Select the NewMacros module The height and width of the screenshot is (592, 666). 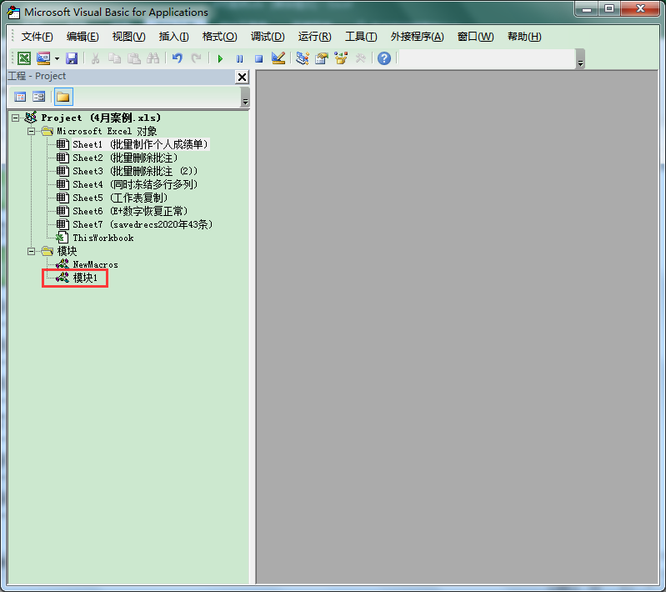96,265
